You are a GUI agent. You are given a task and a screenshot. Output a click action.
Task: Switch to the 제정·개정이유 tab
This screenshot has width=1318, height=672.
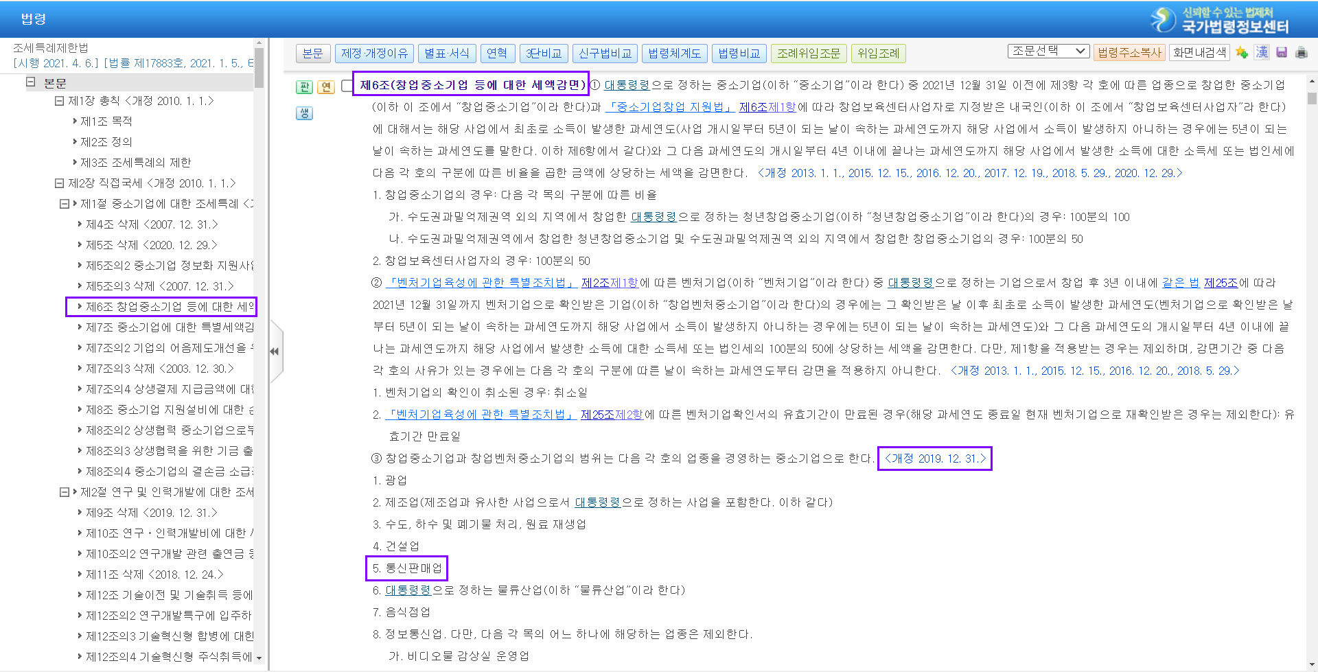pyautogui.click(x=374, y=54)
